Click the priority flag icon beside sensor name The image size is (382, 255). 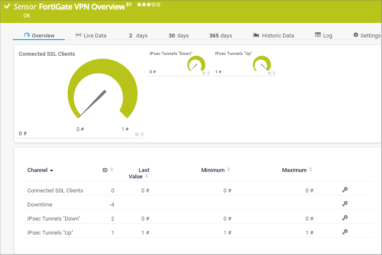pyautogui.click(x=129, y=6)
